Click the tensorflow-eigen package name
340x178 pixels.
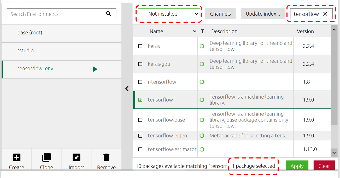point(167,136)
